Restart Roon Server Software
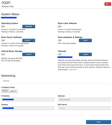Image resolution: width=112 pixels, height=125 pixels. [x=27, y=40]
